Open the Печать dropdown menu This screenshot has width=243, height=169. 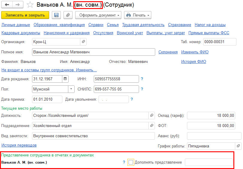(x=138, y=15)
